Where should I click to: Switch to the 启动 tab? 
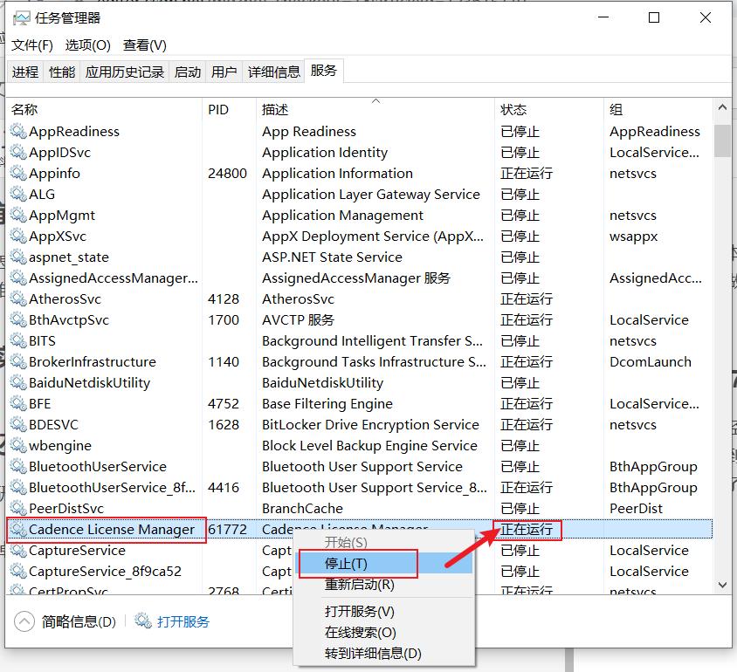tap(188, 72)
